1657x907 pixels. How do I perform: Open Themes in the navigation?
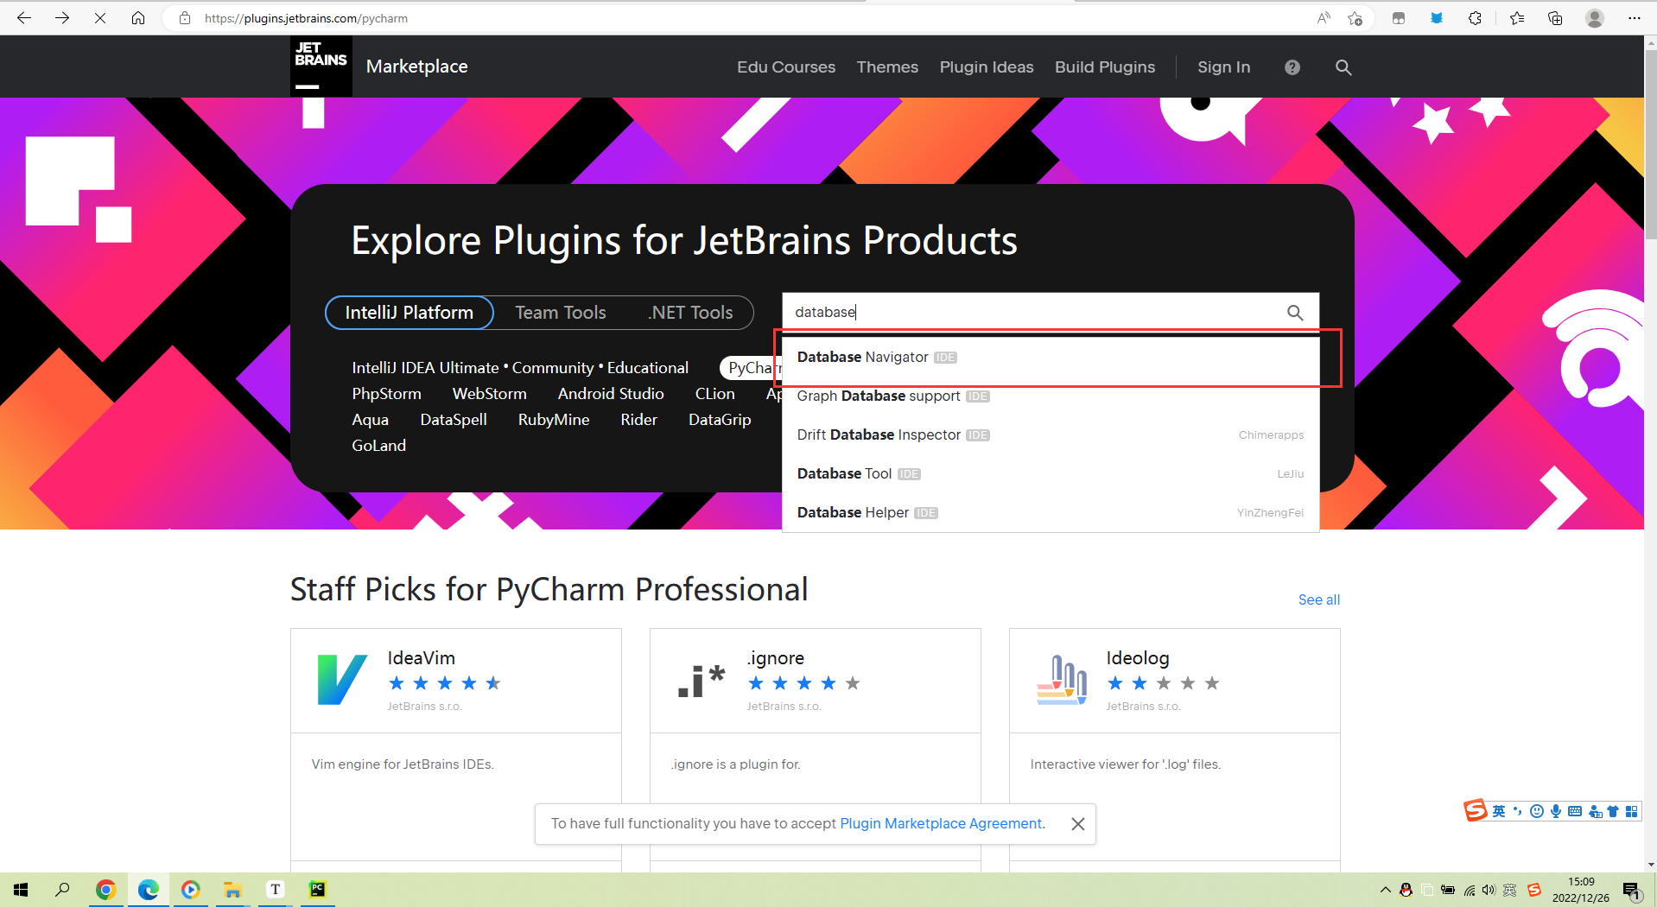887,67
